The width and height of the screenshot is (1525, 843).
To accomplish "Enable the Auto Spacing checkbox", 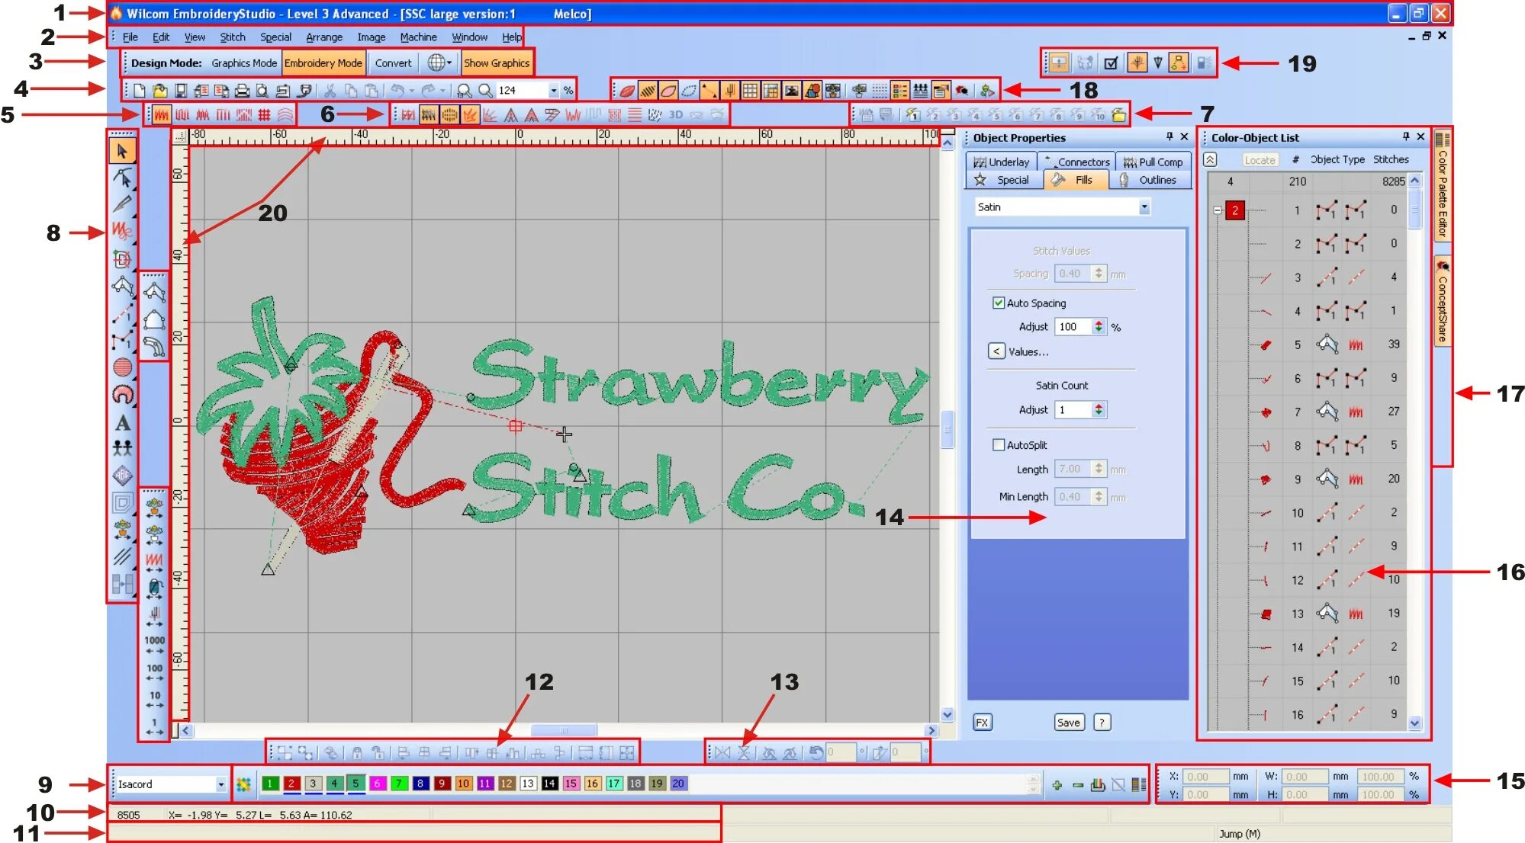I will click(x=998, y=303).
